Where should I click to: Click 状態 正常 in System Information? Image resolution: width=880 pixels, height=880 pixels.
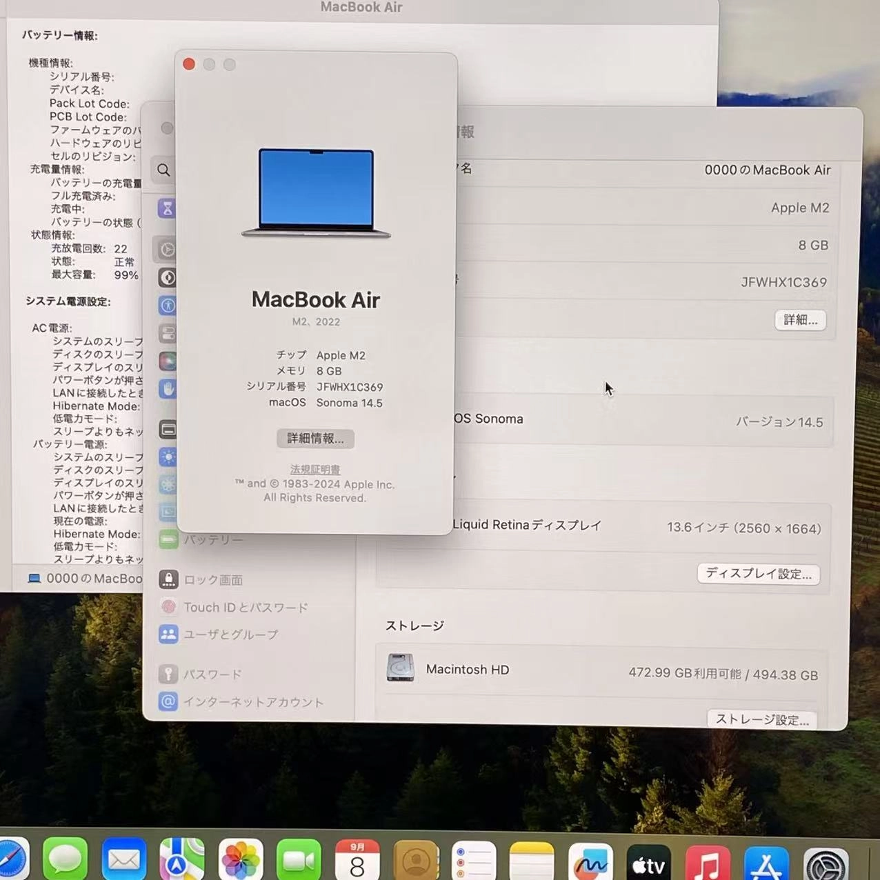pos(93,261)
